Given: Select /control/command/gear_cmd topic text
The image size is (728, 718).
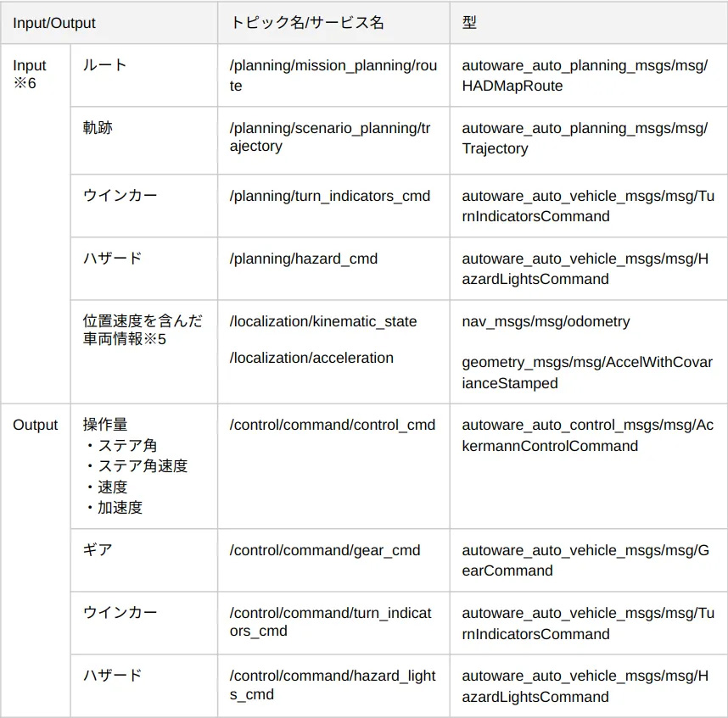Looking at the screenshot, I should [325, 550].
